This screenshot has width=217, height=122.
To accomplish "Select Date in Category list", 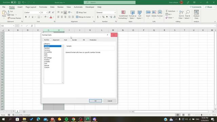I will (x=46, y=54).
